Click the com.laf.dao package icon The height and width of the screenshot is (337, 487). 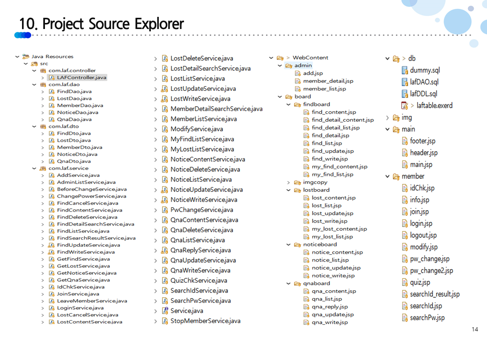(43, 84)
